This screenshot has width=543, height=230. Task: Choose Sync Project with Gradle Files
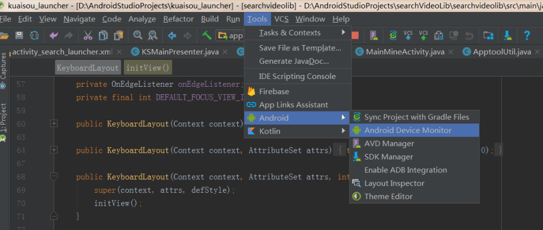(x=415, y=117)
